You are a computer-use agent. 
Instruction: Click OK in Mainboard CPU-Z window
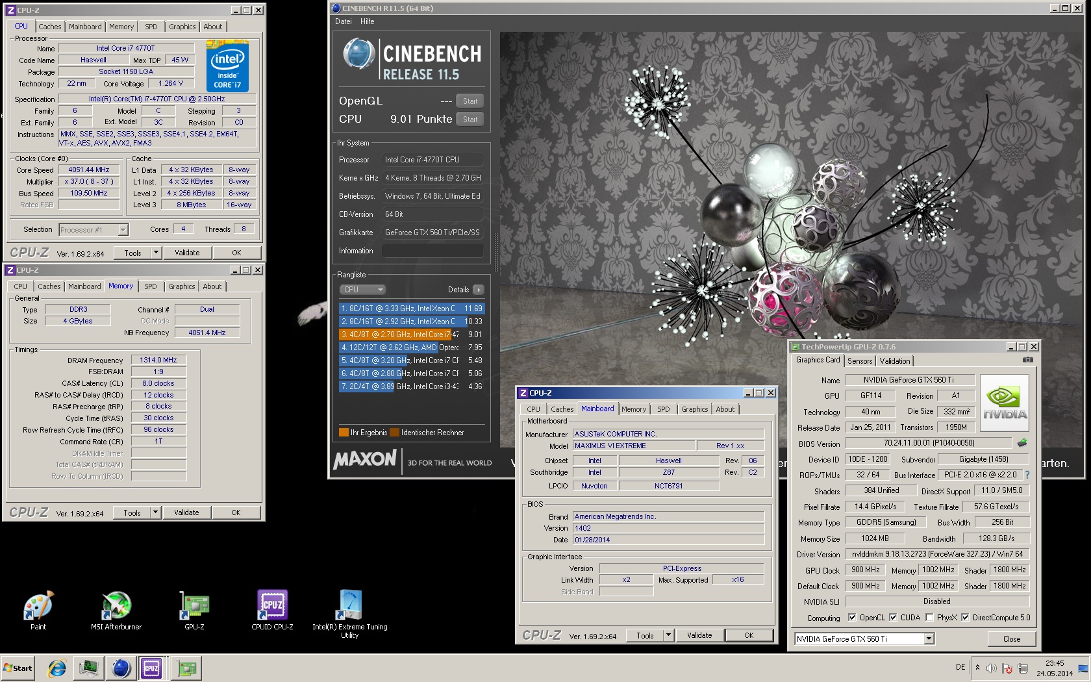point(749,635)
